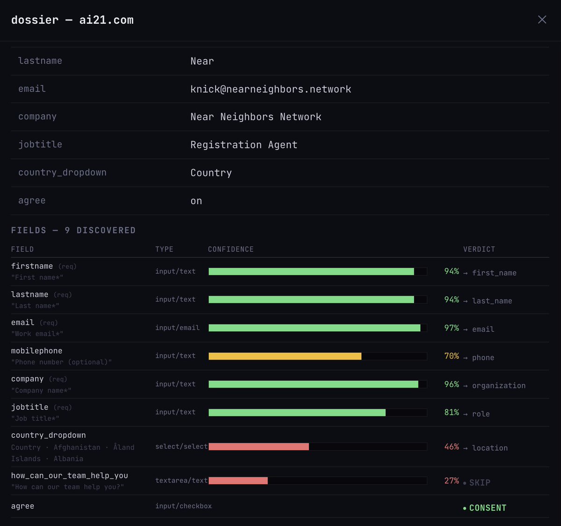Screen dimensions: 561x526
Task: Select the mobilephone field name
Action: pos(36,351)
